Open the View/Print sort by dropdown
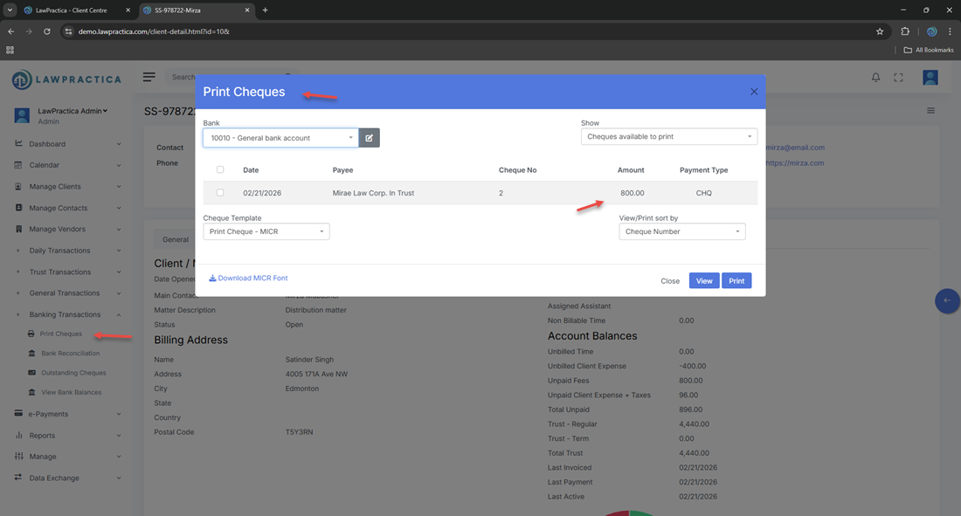961x516 pixels. 681,232
